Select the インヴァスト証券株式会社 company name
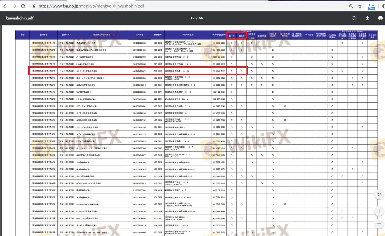Viewport: 385px width, 236px height. tap(87, 71)
